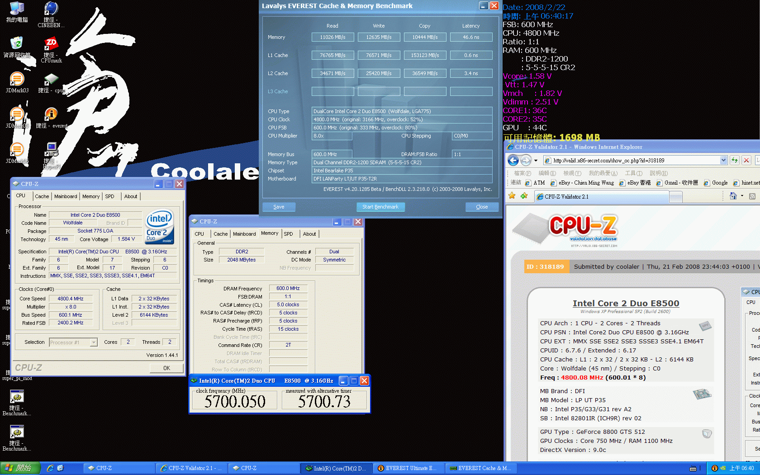Open the eBay 香港 link
This screenshot has height=475, width=760.
pos(635,183)
